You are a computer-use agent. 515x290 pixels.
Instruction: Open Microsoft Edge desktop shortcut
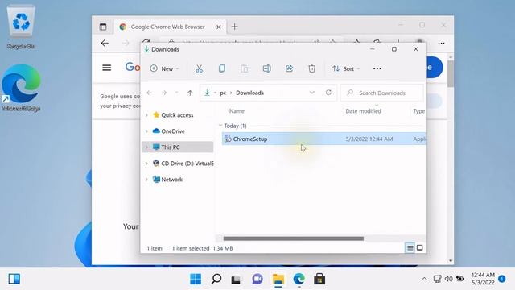click(21, 89)
